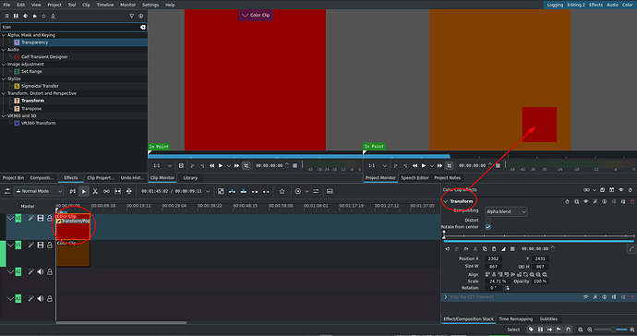The height and width of the screenshot is (336, 637).
Task: Delete the Transform effect with red trash icon
Action: [x=632, y=201]
